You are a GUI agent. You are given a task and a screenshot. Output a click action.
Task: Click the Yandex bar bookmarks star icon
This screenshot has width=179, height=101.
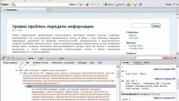pos(134,4)
